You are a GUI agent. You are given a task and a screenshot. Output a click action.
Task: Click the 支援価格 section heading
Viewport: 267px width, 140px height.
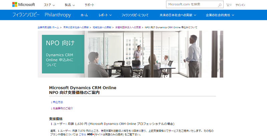56,119
